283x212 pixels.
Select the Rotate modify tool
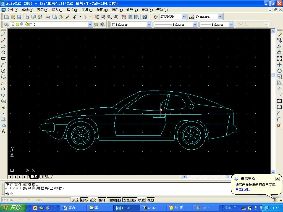point(279,71)
